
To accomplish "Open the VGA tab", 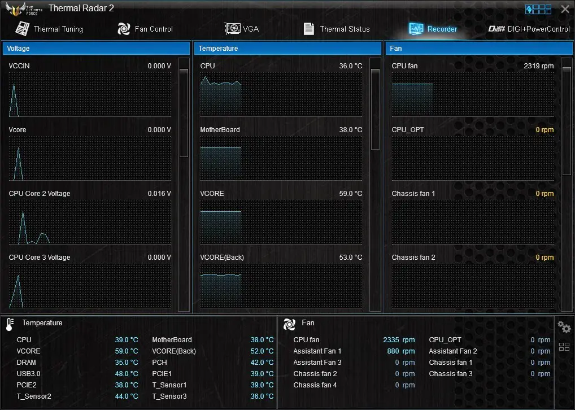I will (x=241, y=29).
